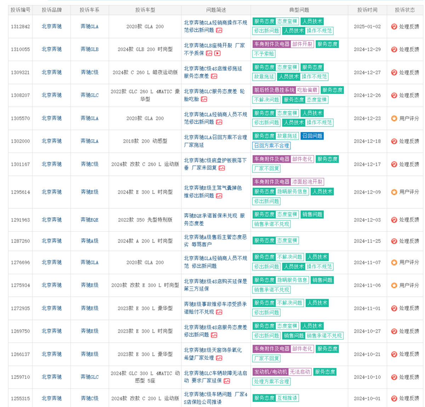Open complaint 奔驰EQE承诺首保未兑现
Screen dimensions: 425x407
[214, 220]
